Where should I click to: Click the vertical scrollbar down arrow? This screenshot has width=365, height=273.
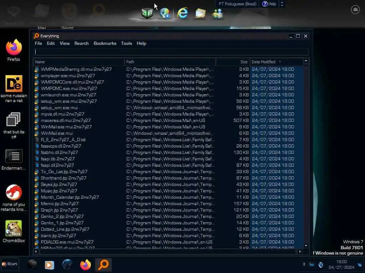[306, 246]
